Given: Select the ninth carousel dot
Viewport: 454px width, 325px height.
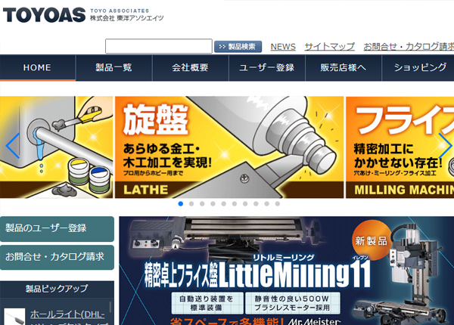Looking at the screenshot, I should (x=266, y=204).
